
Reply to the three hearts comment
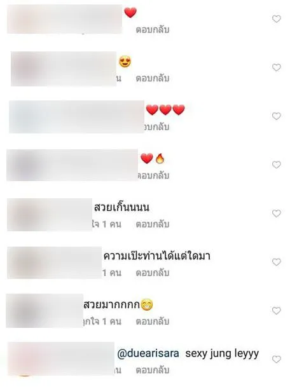click(156, 127)
